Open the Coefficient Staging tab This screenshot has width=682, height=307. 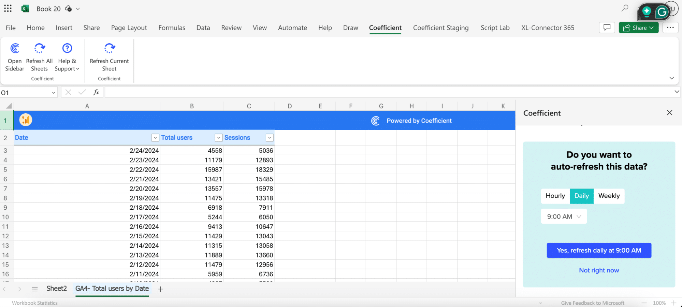[x=440, y=28]
